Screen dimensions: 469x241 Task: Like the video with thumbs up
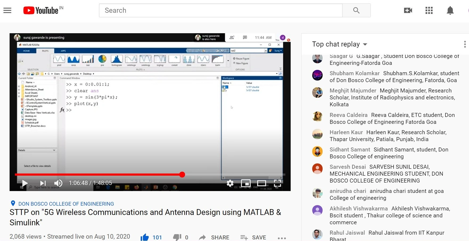coord(145,237)
